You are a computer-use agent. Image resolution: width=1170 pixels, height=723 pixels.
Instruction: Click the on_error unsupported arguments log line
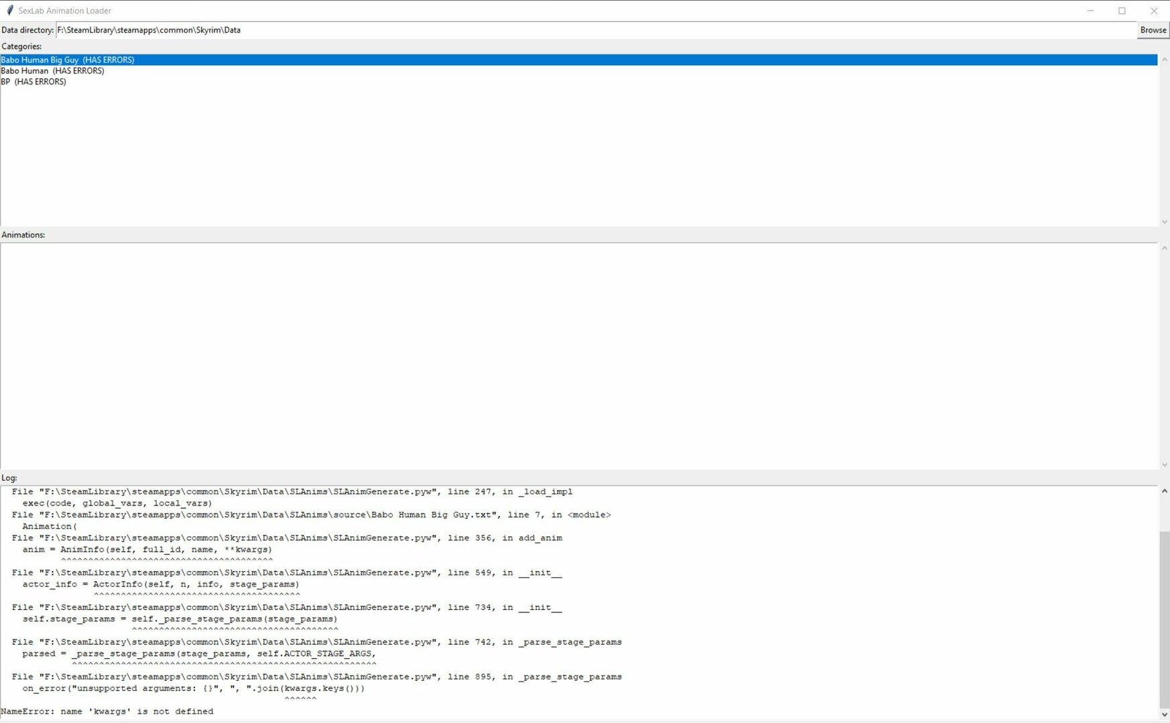194,688
